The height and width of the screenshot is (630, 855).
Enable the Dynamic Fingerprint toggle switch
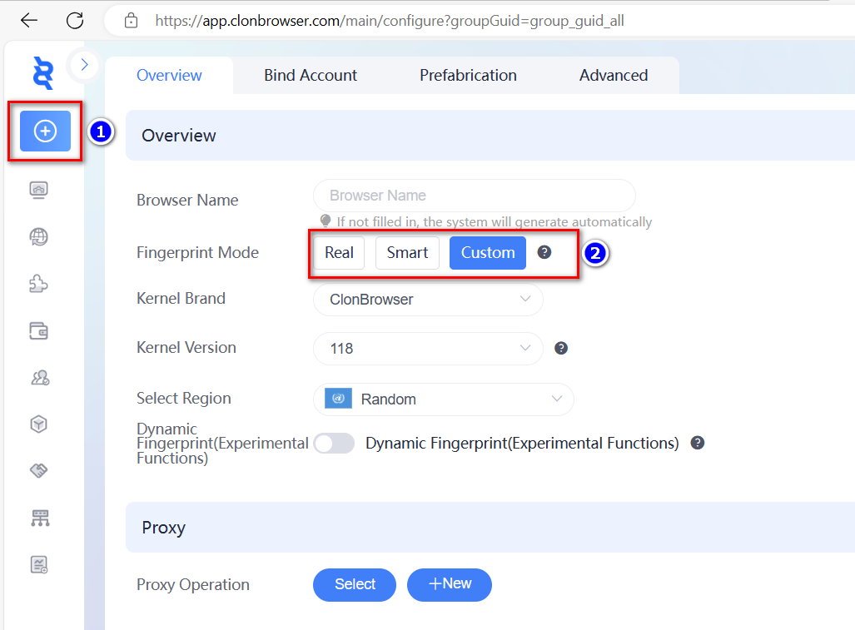334,444
